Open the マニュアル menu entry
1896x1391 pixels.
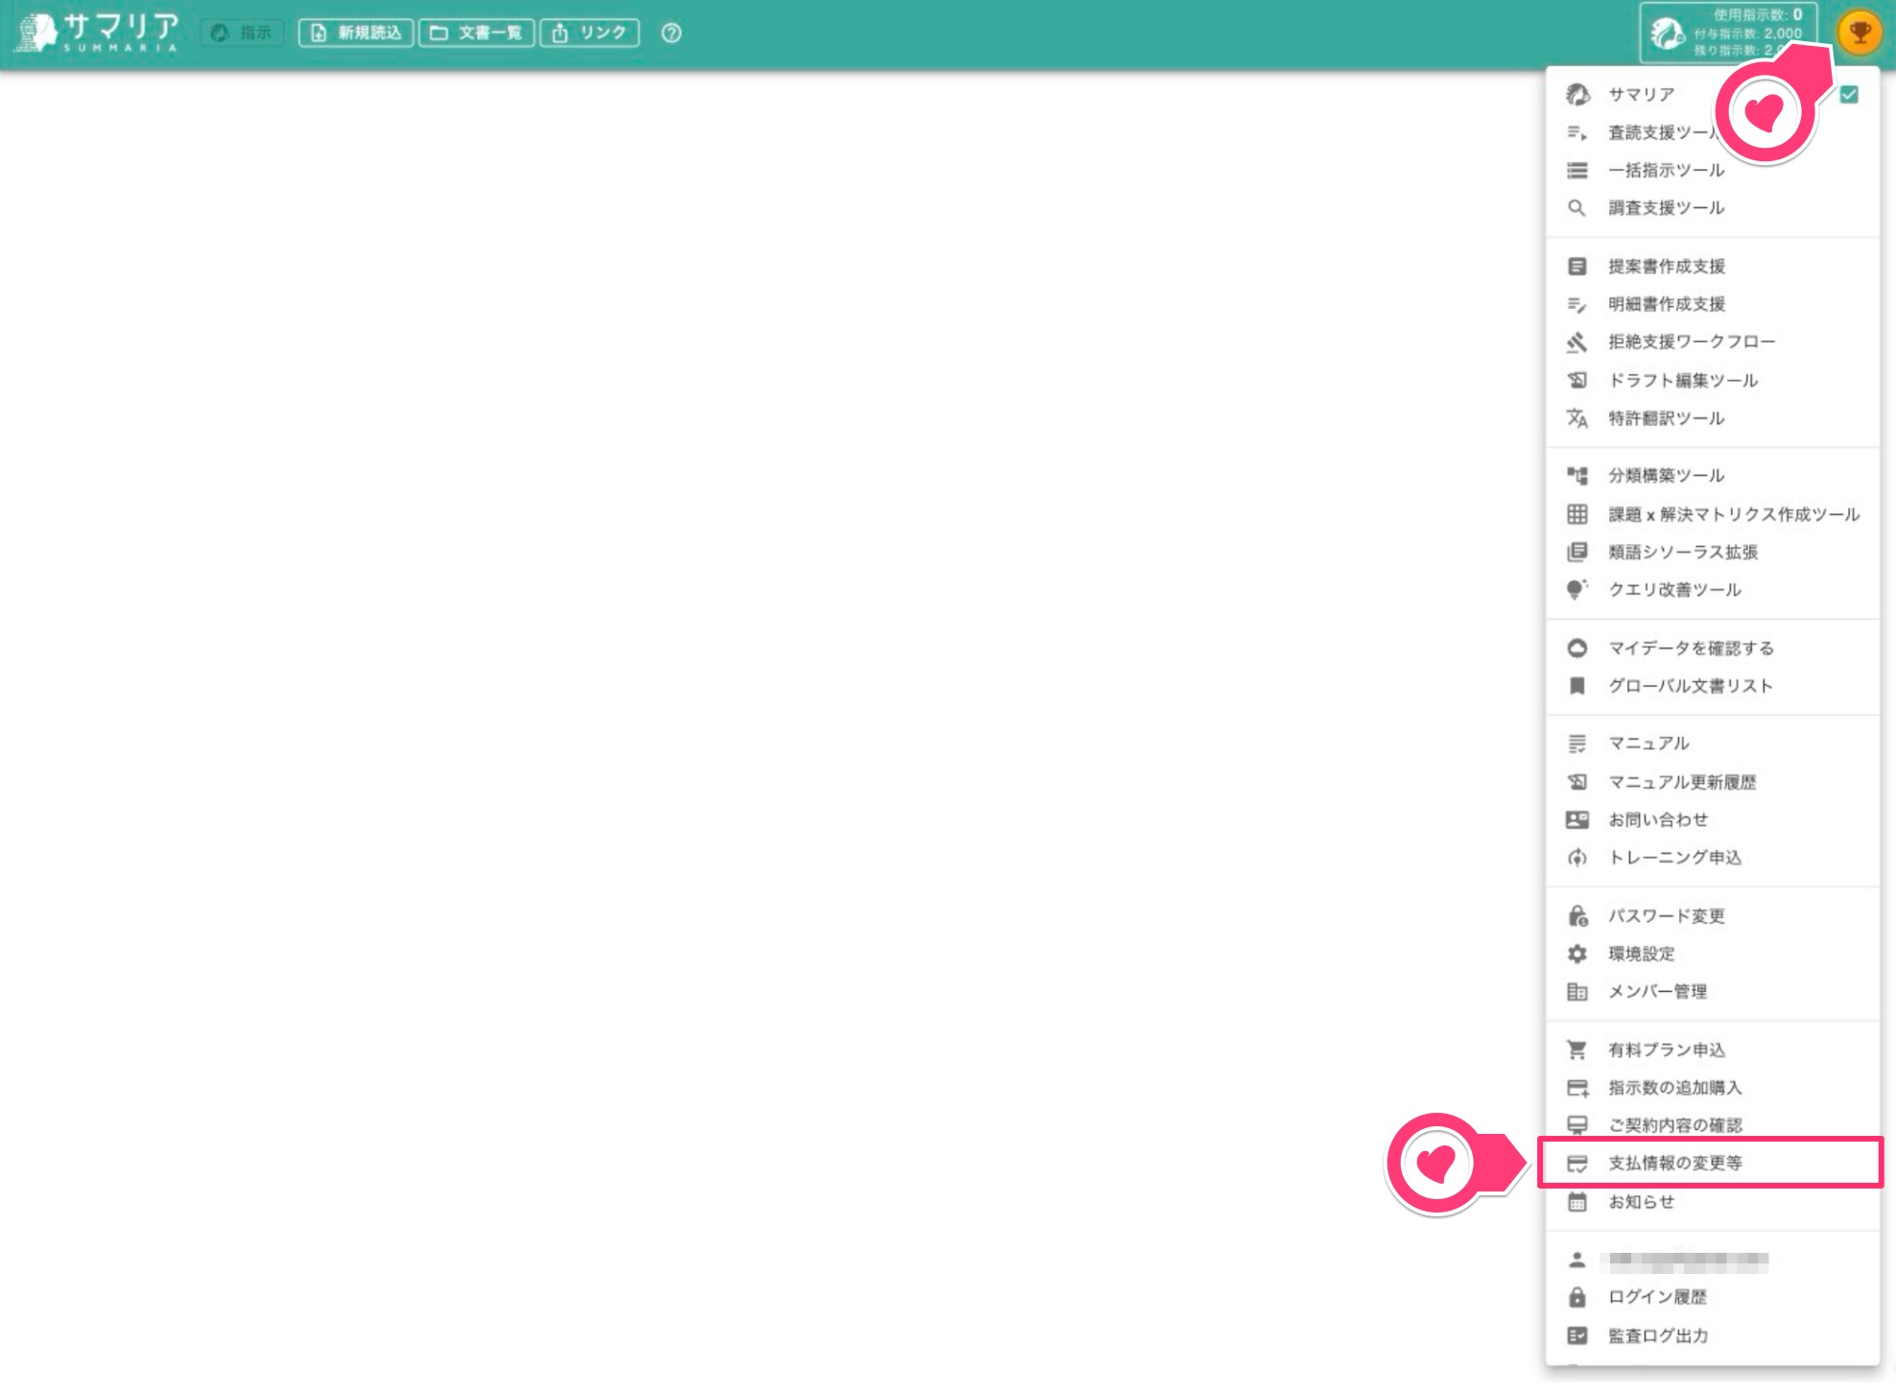pyautogui.click(x=1713, y=743)
